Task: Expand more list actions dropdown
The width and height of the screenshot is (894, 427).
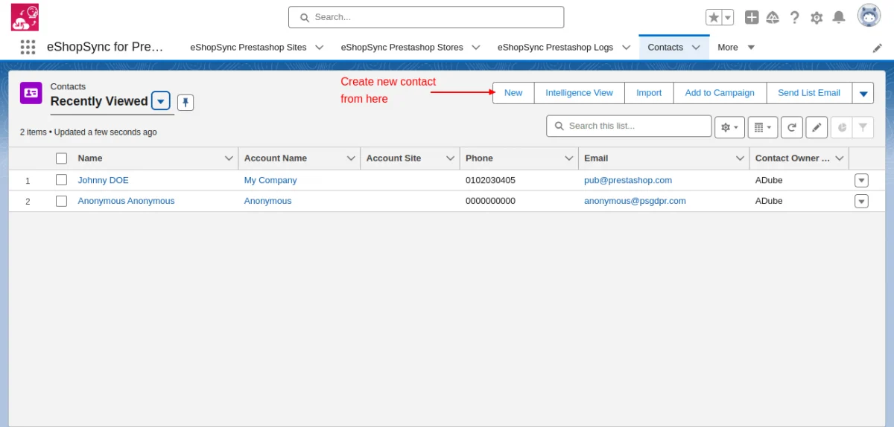Action: (863, 93)
